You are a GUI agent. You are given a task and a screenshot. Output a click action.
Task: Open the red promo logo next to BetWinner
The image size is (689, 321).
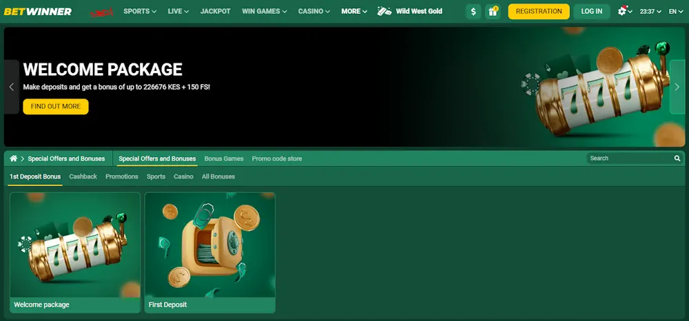[101, 12]
